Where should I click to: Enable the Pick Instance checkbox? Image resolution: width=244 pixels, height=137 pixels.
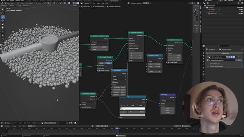click(x=130, y=46)
